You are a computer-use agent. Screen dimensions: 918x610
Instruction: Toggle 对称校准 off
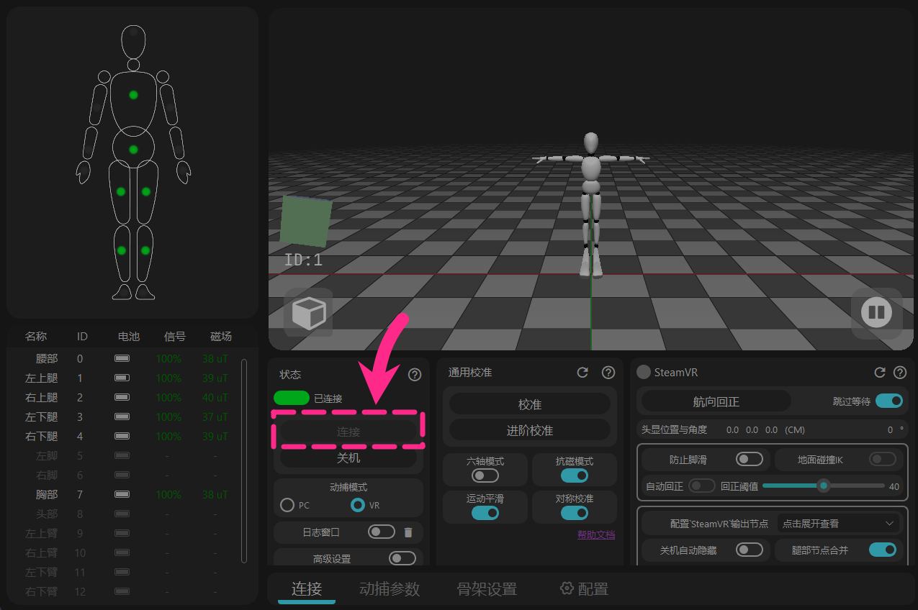coord(575,513)
